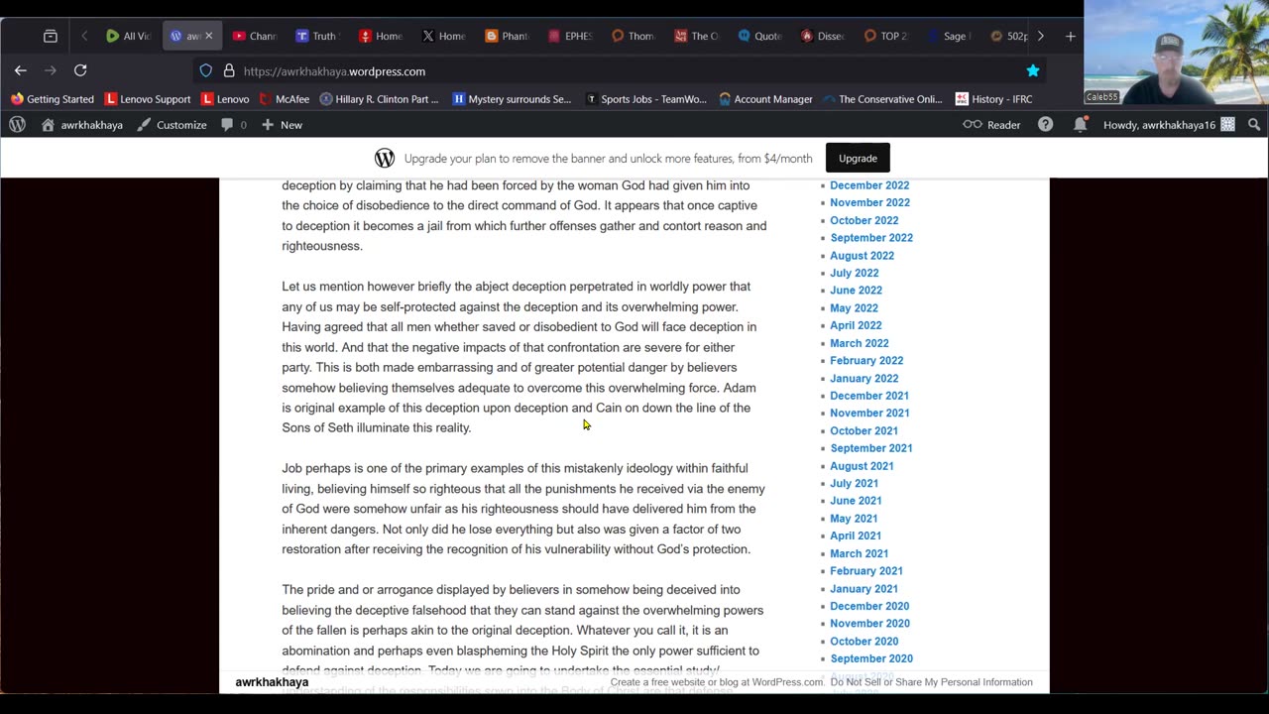This screenshot has height=714, width=1269.
Task: Open the Customize option
Action: pos(172,125)
